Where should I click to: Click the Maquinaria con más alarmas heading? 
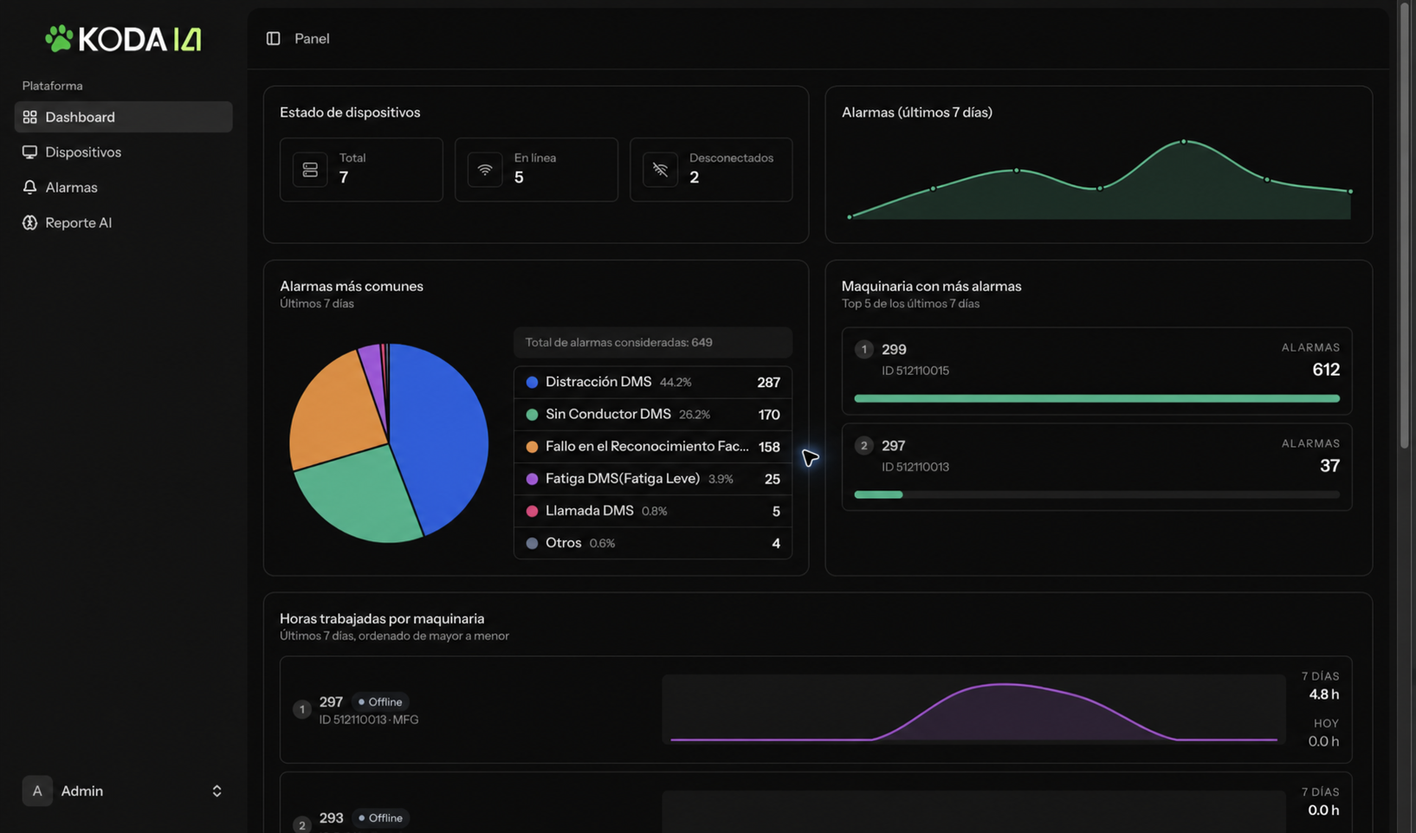(x=931, y=287)
